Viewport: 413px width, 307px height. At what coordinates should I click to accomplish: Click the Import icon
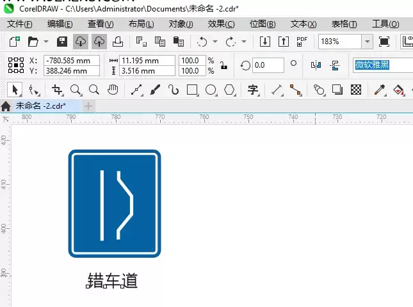pyautogui.click(x=264, y=42)
